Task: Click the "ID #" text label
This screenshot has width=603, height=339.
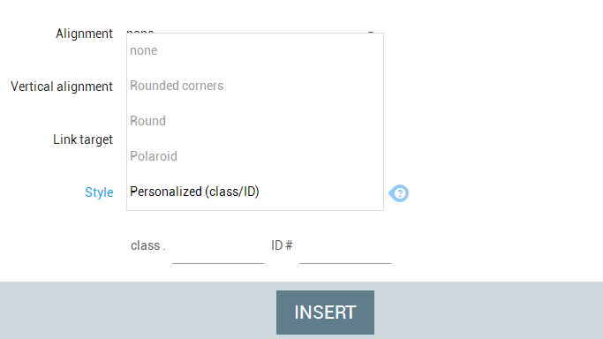Action: tap(282, 245)
